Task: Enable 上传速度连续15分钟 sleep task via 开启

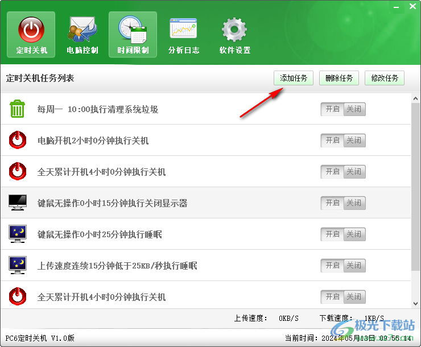Action: coord(332,266)
